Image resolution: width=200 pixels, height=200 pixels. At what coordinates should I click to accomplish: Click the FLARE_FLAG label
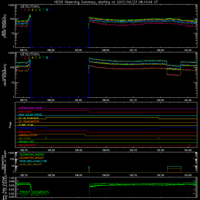point(26,125)
